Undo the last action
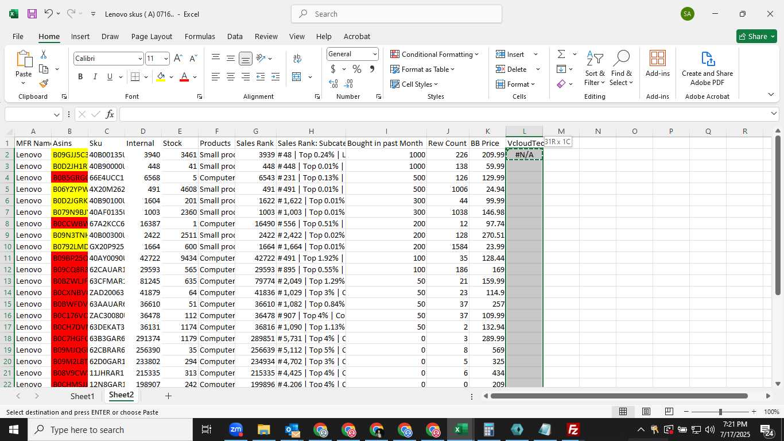Image resolution: width=784 pixels, height=441 pixels. pyautogui.click(x=49, y=14)
